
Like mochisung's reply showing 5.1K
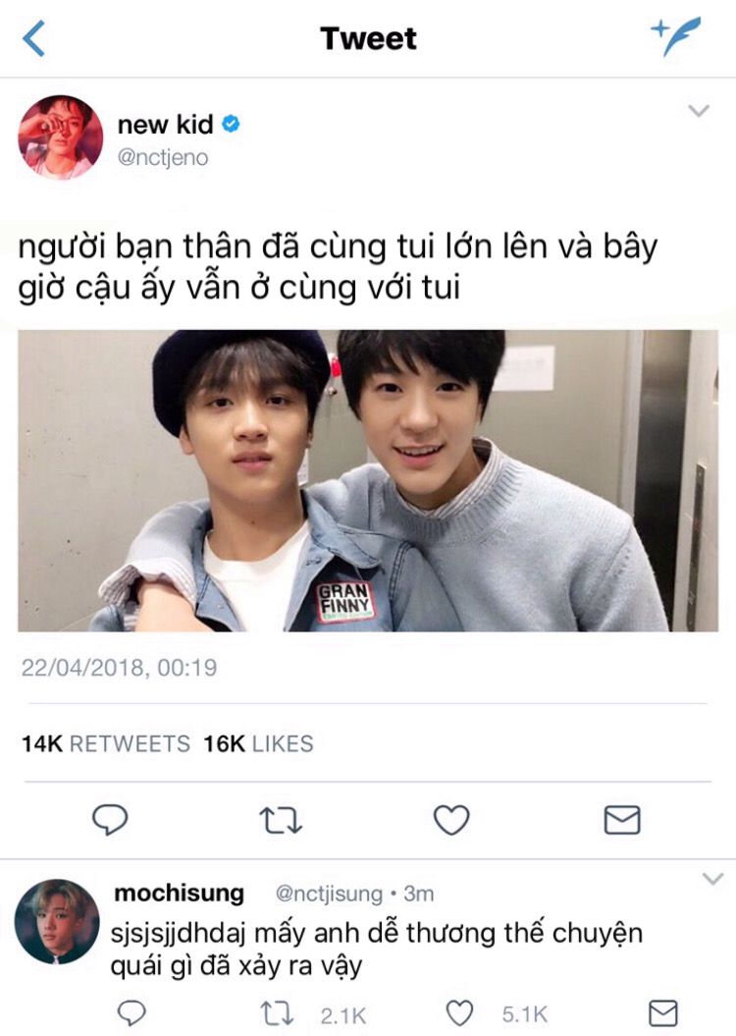click(x=459, y=1013)
